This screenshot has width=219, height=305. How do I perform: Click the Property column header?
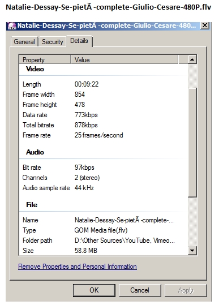click(45, 60)
